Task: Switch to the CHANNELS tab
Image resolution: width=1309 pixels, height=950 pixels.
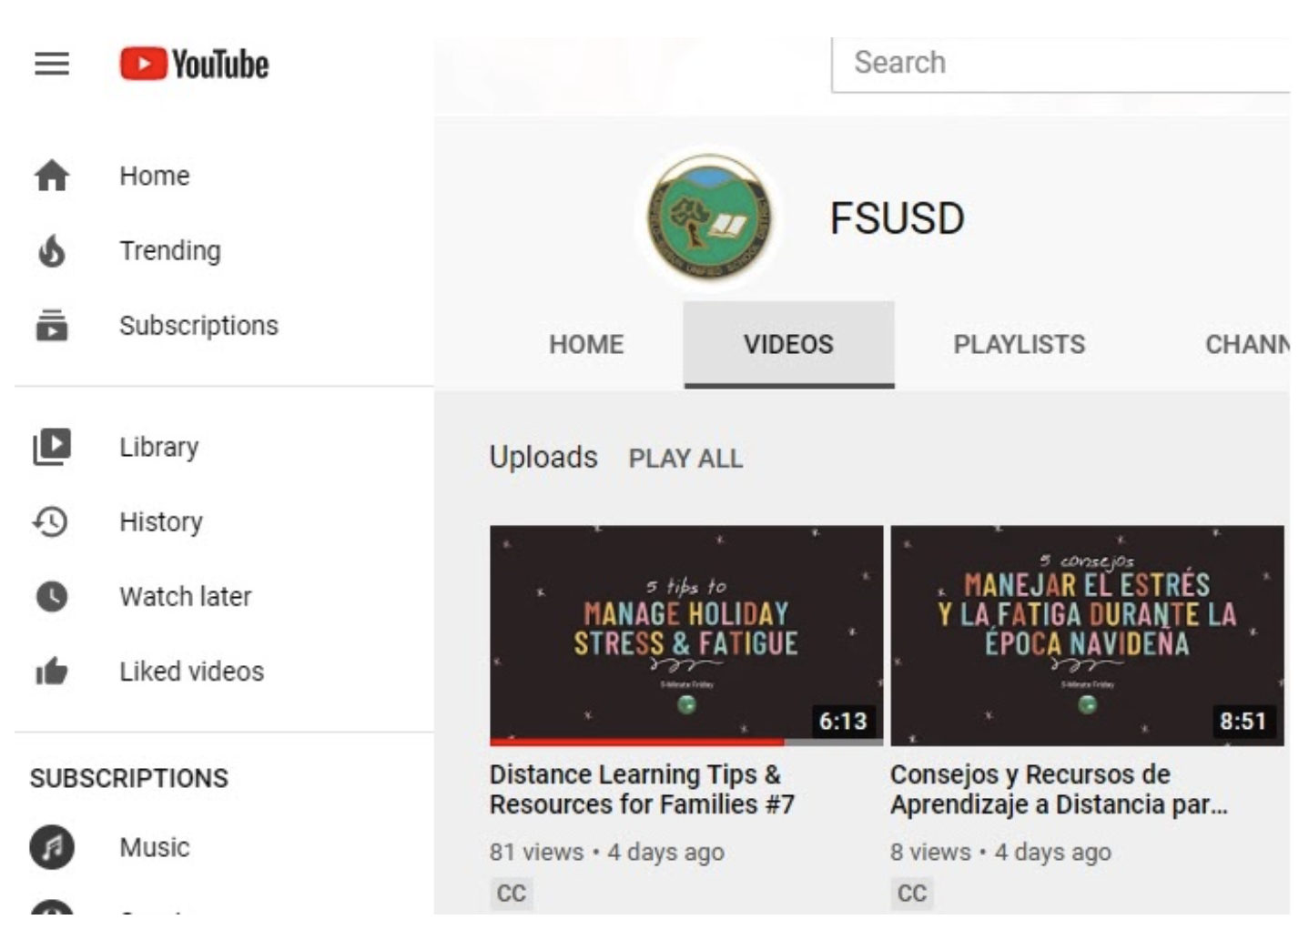Action: [x=1247, y=344]
